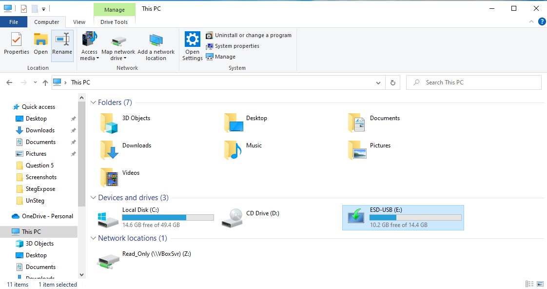This screenshot has height=289, width=547.
Task: Select the Rename ribbon button
Action: point(62,45)
